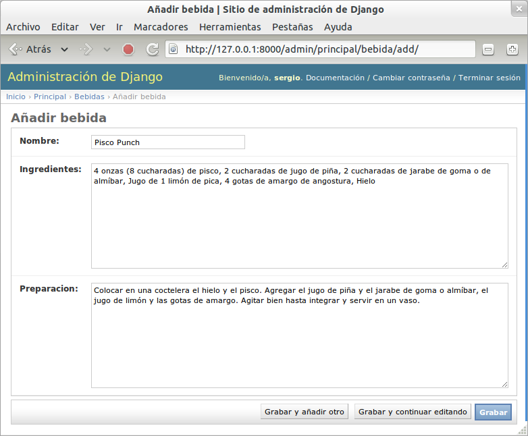
Task: Click Grabar y continuar editando button
Action: [x=413, y=412]
